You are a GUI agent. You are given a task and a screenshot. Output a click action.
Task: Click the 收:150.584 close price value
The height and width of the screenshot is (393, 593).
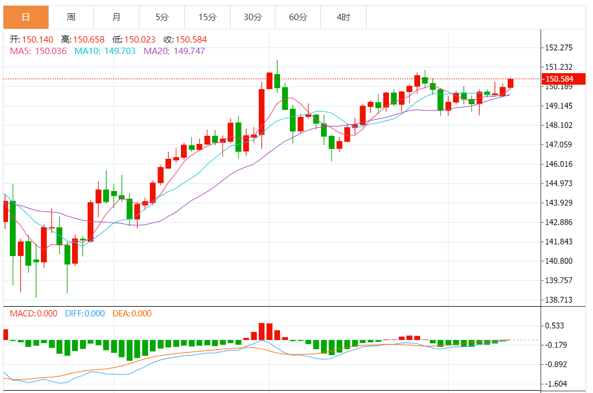tap(186, 40)
